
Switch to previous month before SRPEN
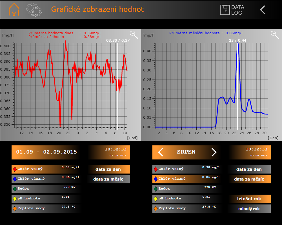(161, 152)
